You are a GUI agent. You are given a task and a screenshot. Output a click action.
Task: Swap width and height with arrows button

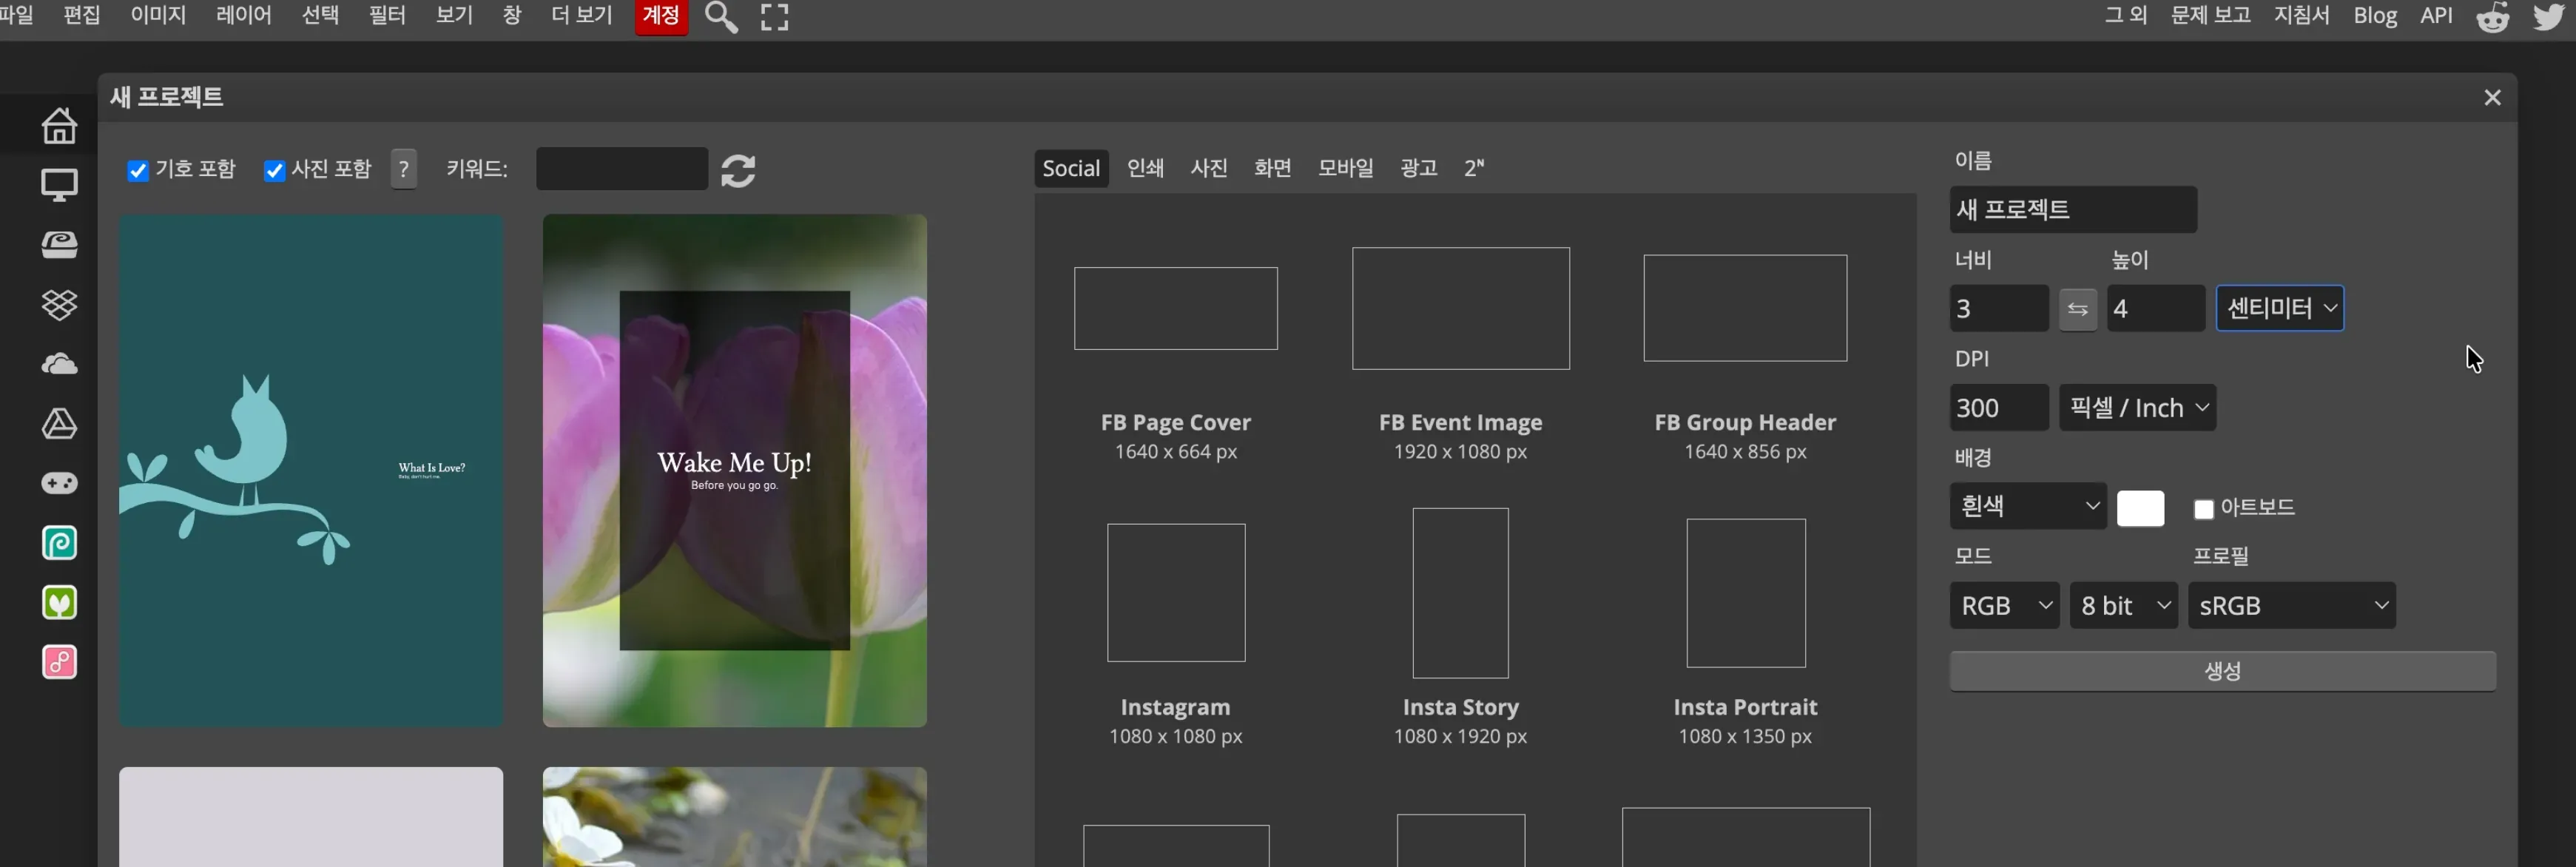[x=2077, y=309]
